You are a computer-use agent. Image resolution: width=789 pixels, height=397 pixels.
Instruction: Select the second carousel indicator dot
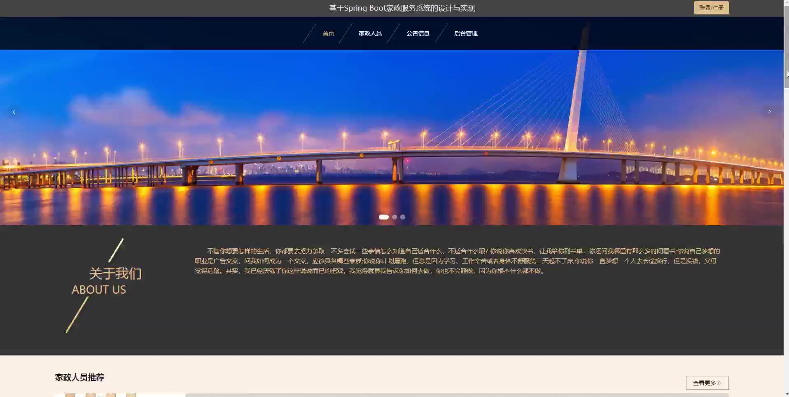394,217
